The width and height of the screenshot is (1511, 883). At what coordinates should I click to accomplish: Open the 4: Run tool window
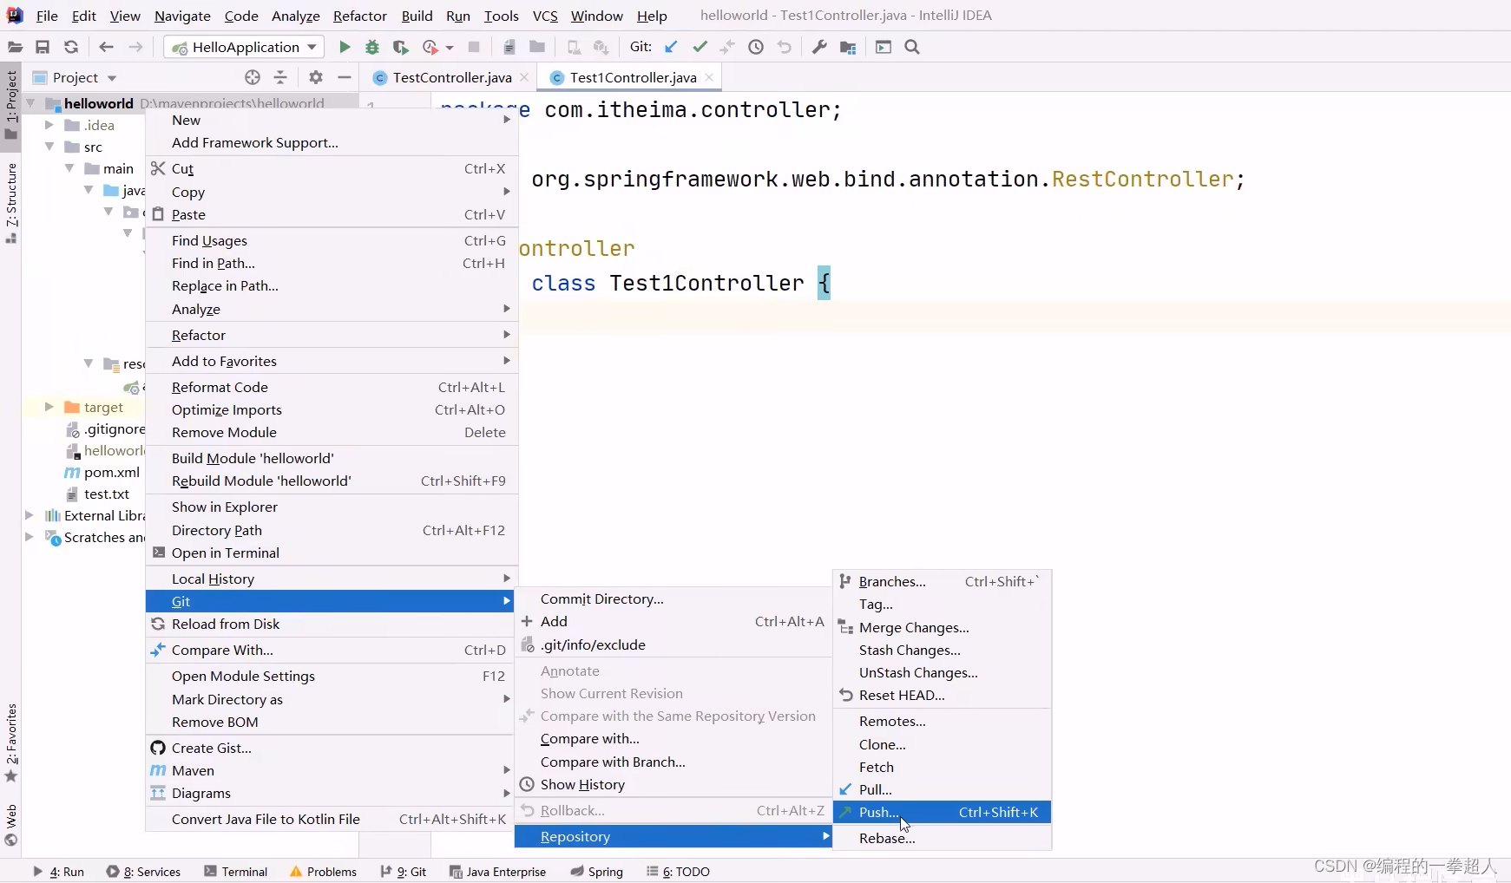click(58, 872)
